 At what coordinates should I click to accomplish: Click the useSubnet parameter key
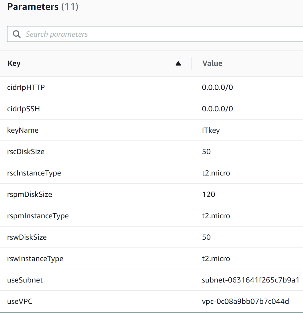click(x=25, y=280)
